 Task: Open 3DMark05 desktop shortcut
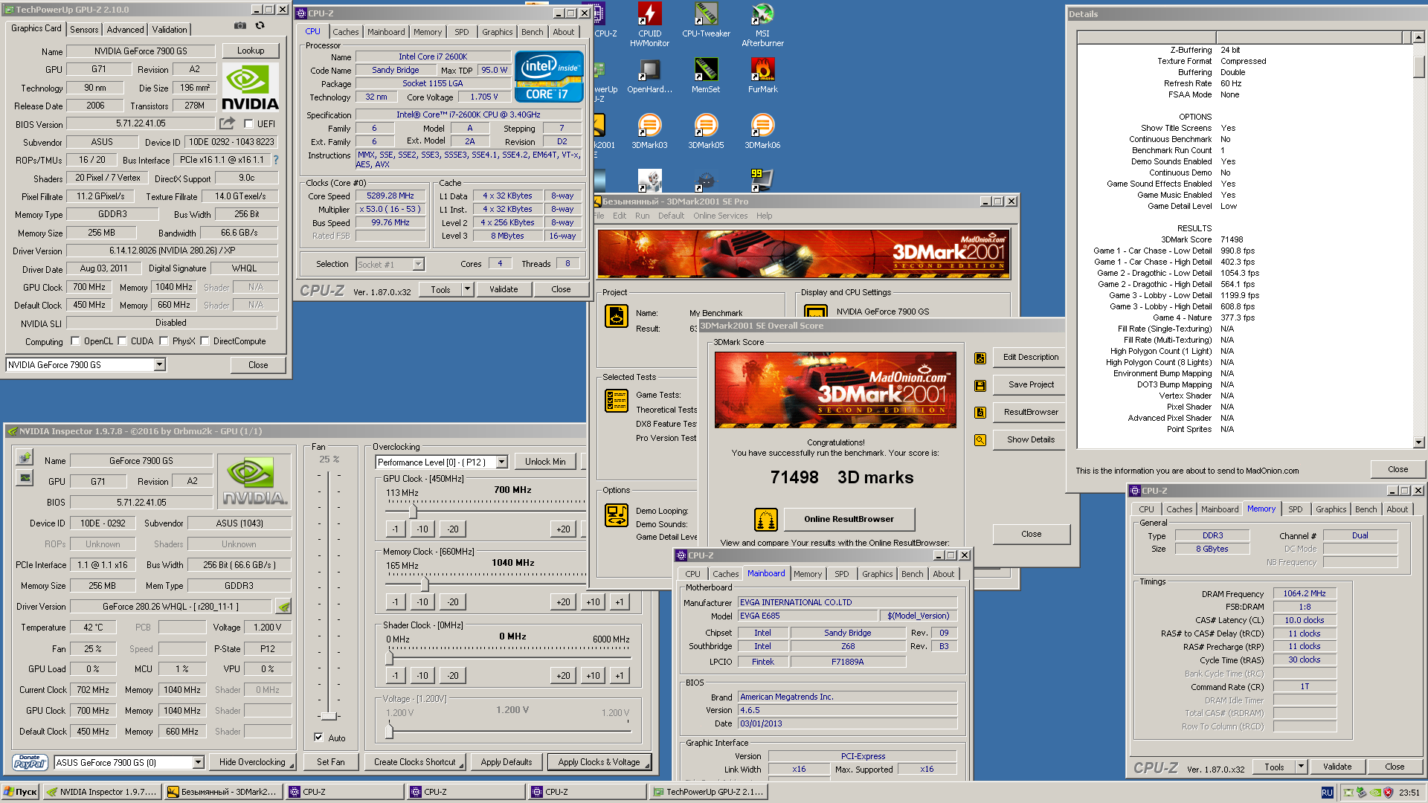point(706,132)
